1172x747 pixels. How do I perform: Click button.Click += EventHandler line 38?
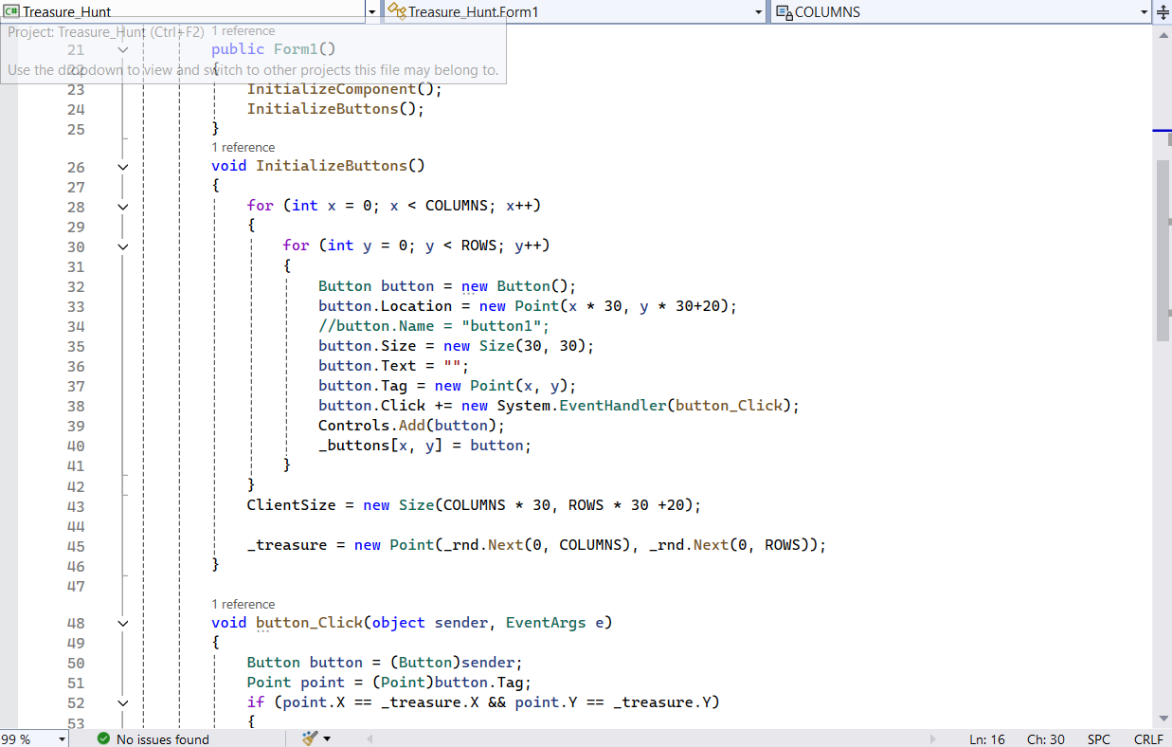click(x=559, y=406)
